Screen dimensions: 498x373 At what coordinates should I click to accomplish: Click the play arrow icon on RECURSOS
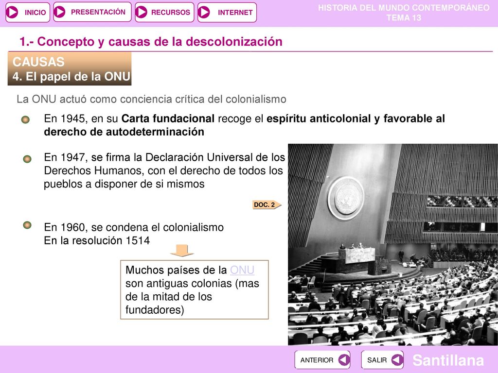[x=142, y=12]
